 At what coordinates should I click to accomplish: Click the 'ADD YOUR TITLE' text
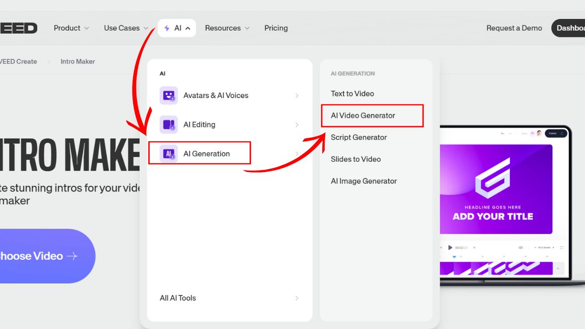[492, 216]
